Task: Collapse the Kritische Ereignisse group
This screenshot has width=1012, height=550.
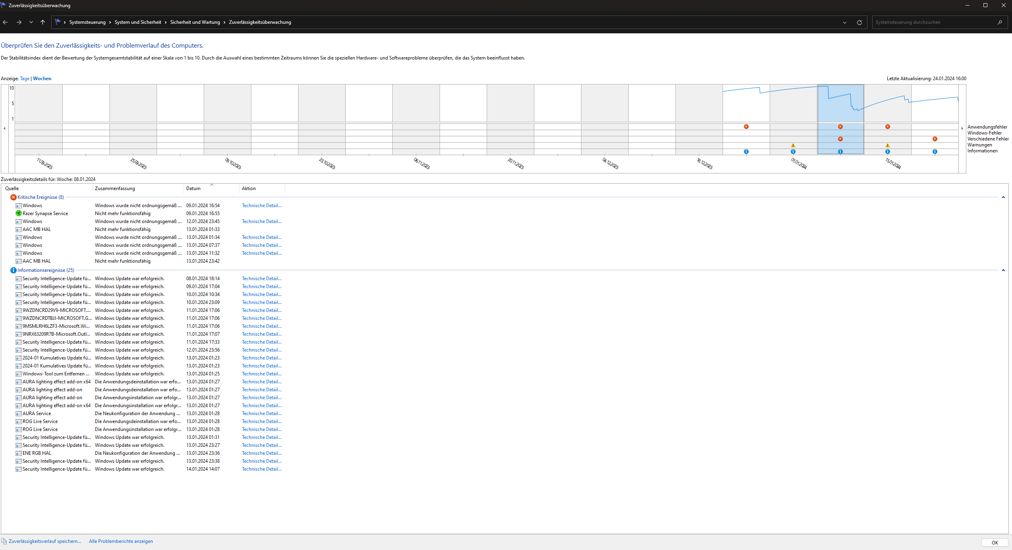Action: click(x=1003, y=197)
